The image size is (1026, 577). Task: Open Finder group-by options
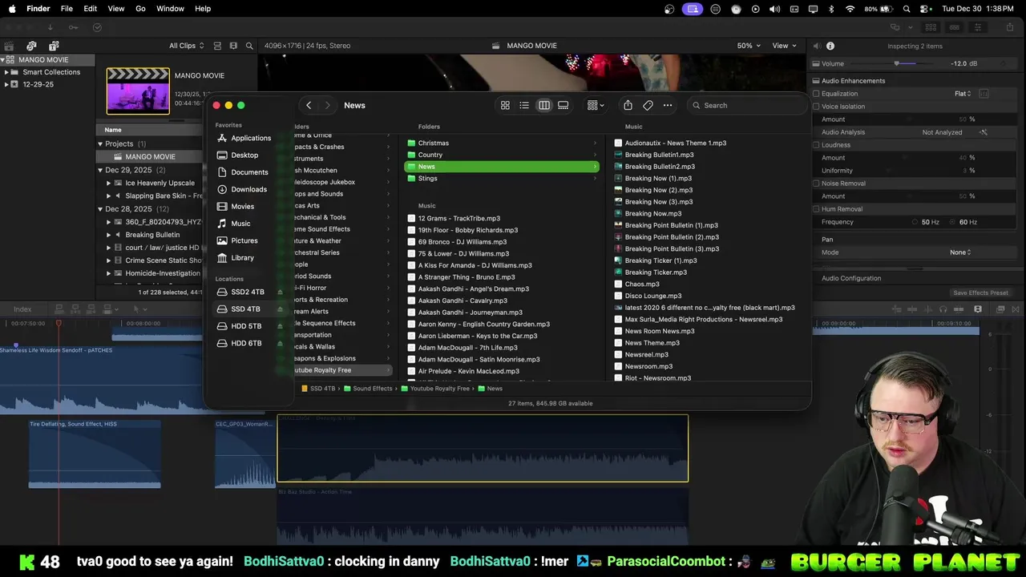[595, 105]
